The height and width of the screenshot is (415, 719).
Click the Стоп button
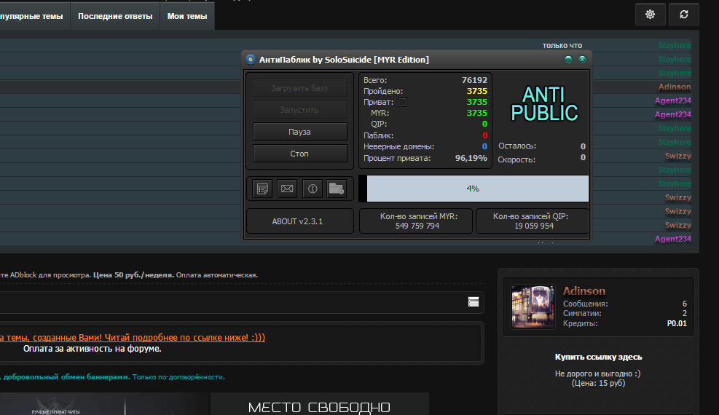(x=299, y=154)
